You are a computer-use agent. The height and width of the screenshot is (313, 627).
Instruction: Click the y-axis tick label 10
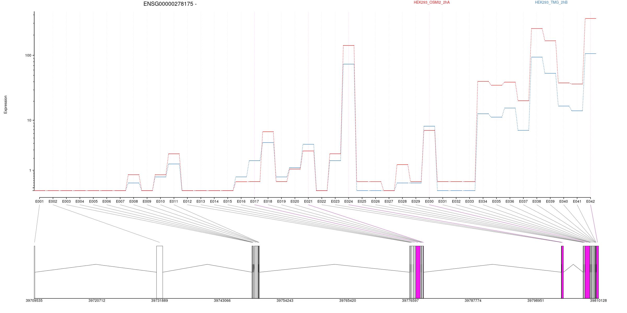click(x=29, y=120)
